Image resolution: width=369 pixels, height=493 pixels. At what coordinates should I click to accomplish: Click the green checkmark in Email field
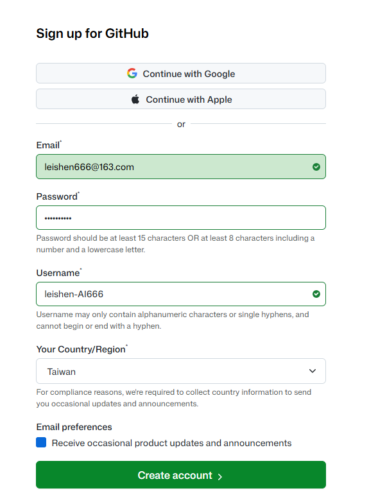(x=316, y=167)
